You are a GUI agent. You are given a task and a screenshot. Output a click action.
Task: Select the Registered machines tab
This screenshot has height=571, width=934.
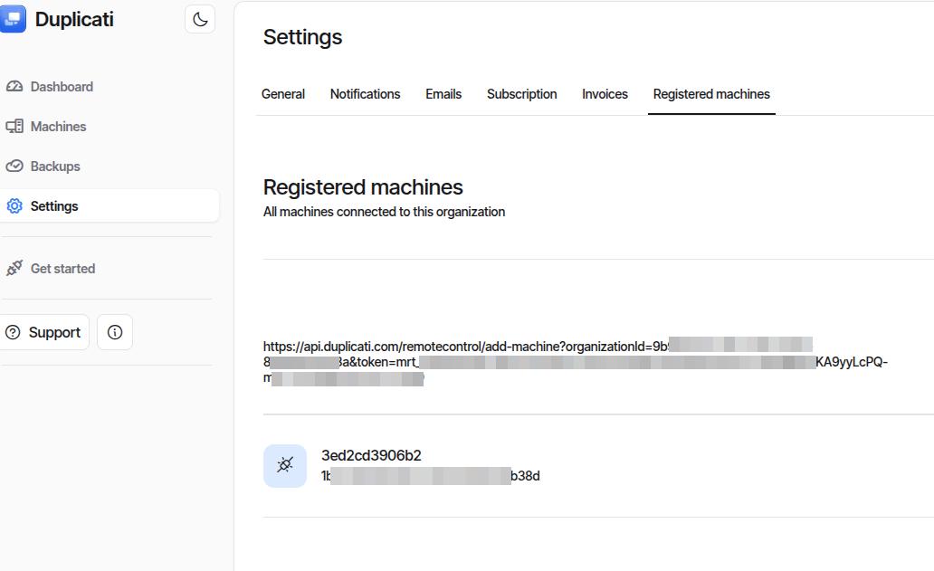[x=711, y=94]
